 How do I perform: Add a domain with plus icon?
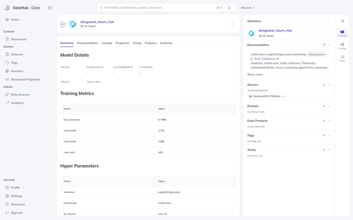pos(324,106)
